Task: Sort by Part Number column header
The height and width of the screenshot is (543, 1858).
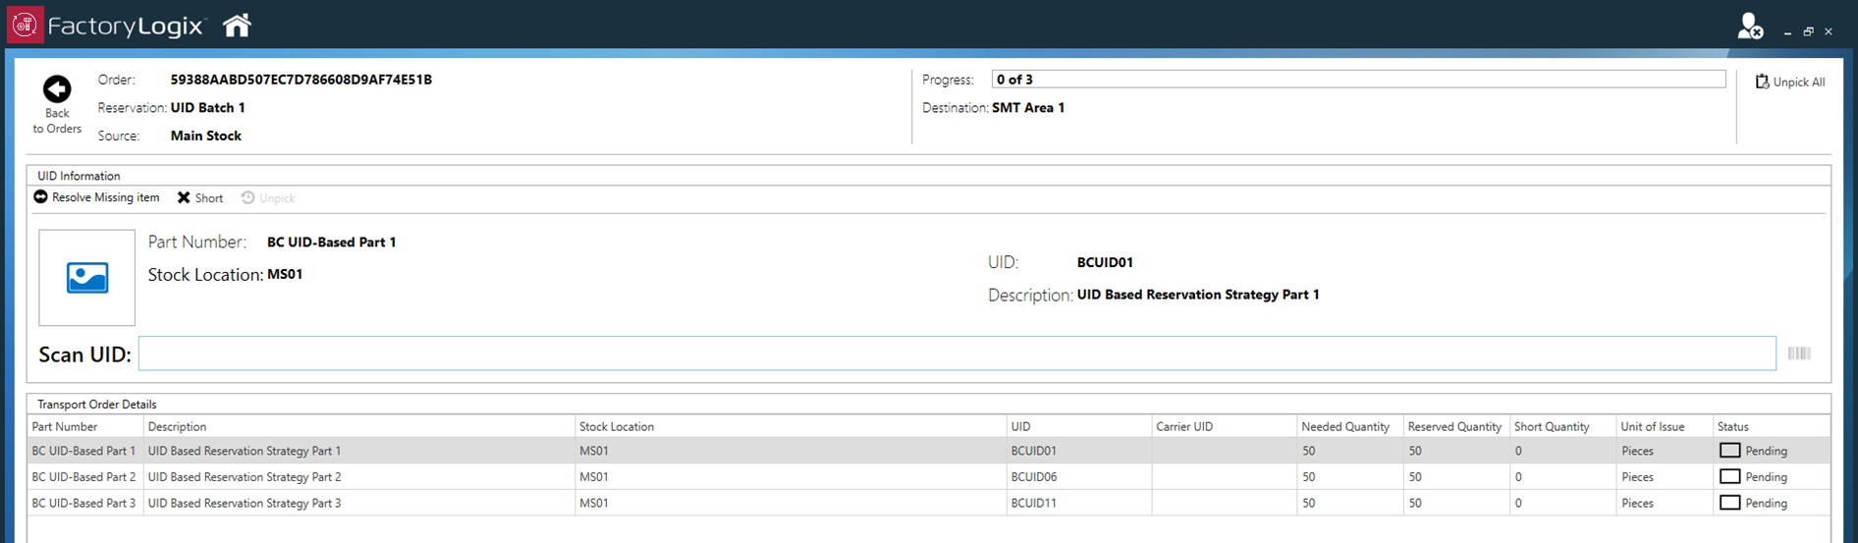Action: (65, 427)
